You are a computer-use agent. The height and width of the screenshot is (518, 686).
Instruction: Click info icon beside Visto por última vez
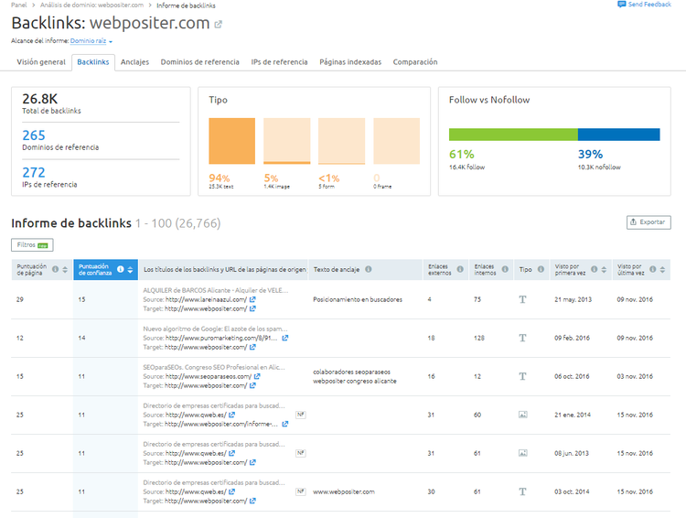[653, 269]
